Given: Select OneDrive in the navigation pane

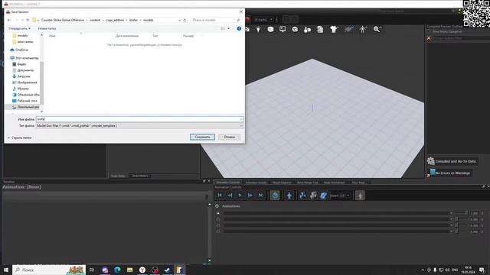Looking at the screenshot, I should [x=19, y=50].
